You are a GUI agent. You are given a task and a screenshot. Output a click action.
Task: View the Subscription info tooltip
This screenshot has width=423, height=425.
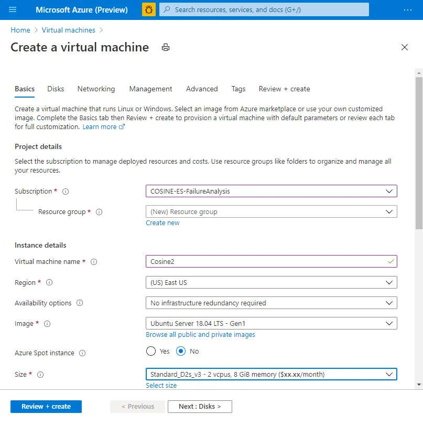(x=65, y=191)
